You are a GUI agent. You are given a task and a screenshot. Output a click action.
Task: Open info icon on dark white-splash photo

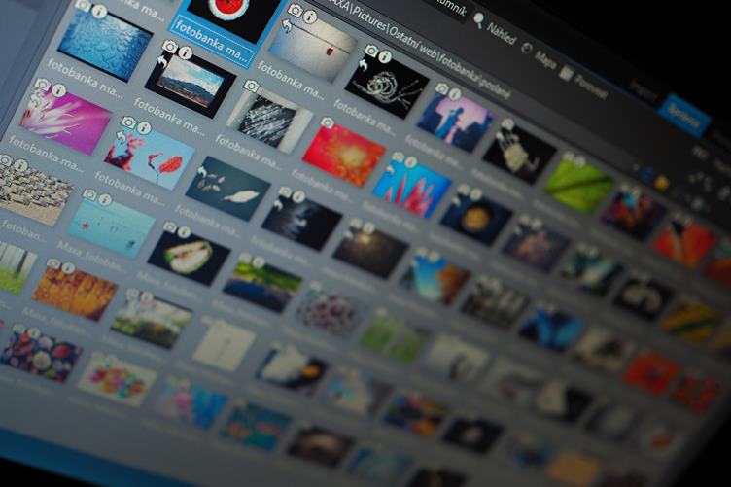[298, 197]
